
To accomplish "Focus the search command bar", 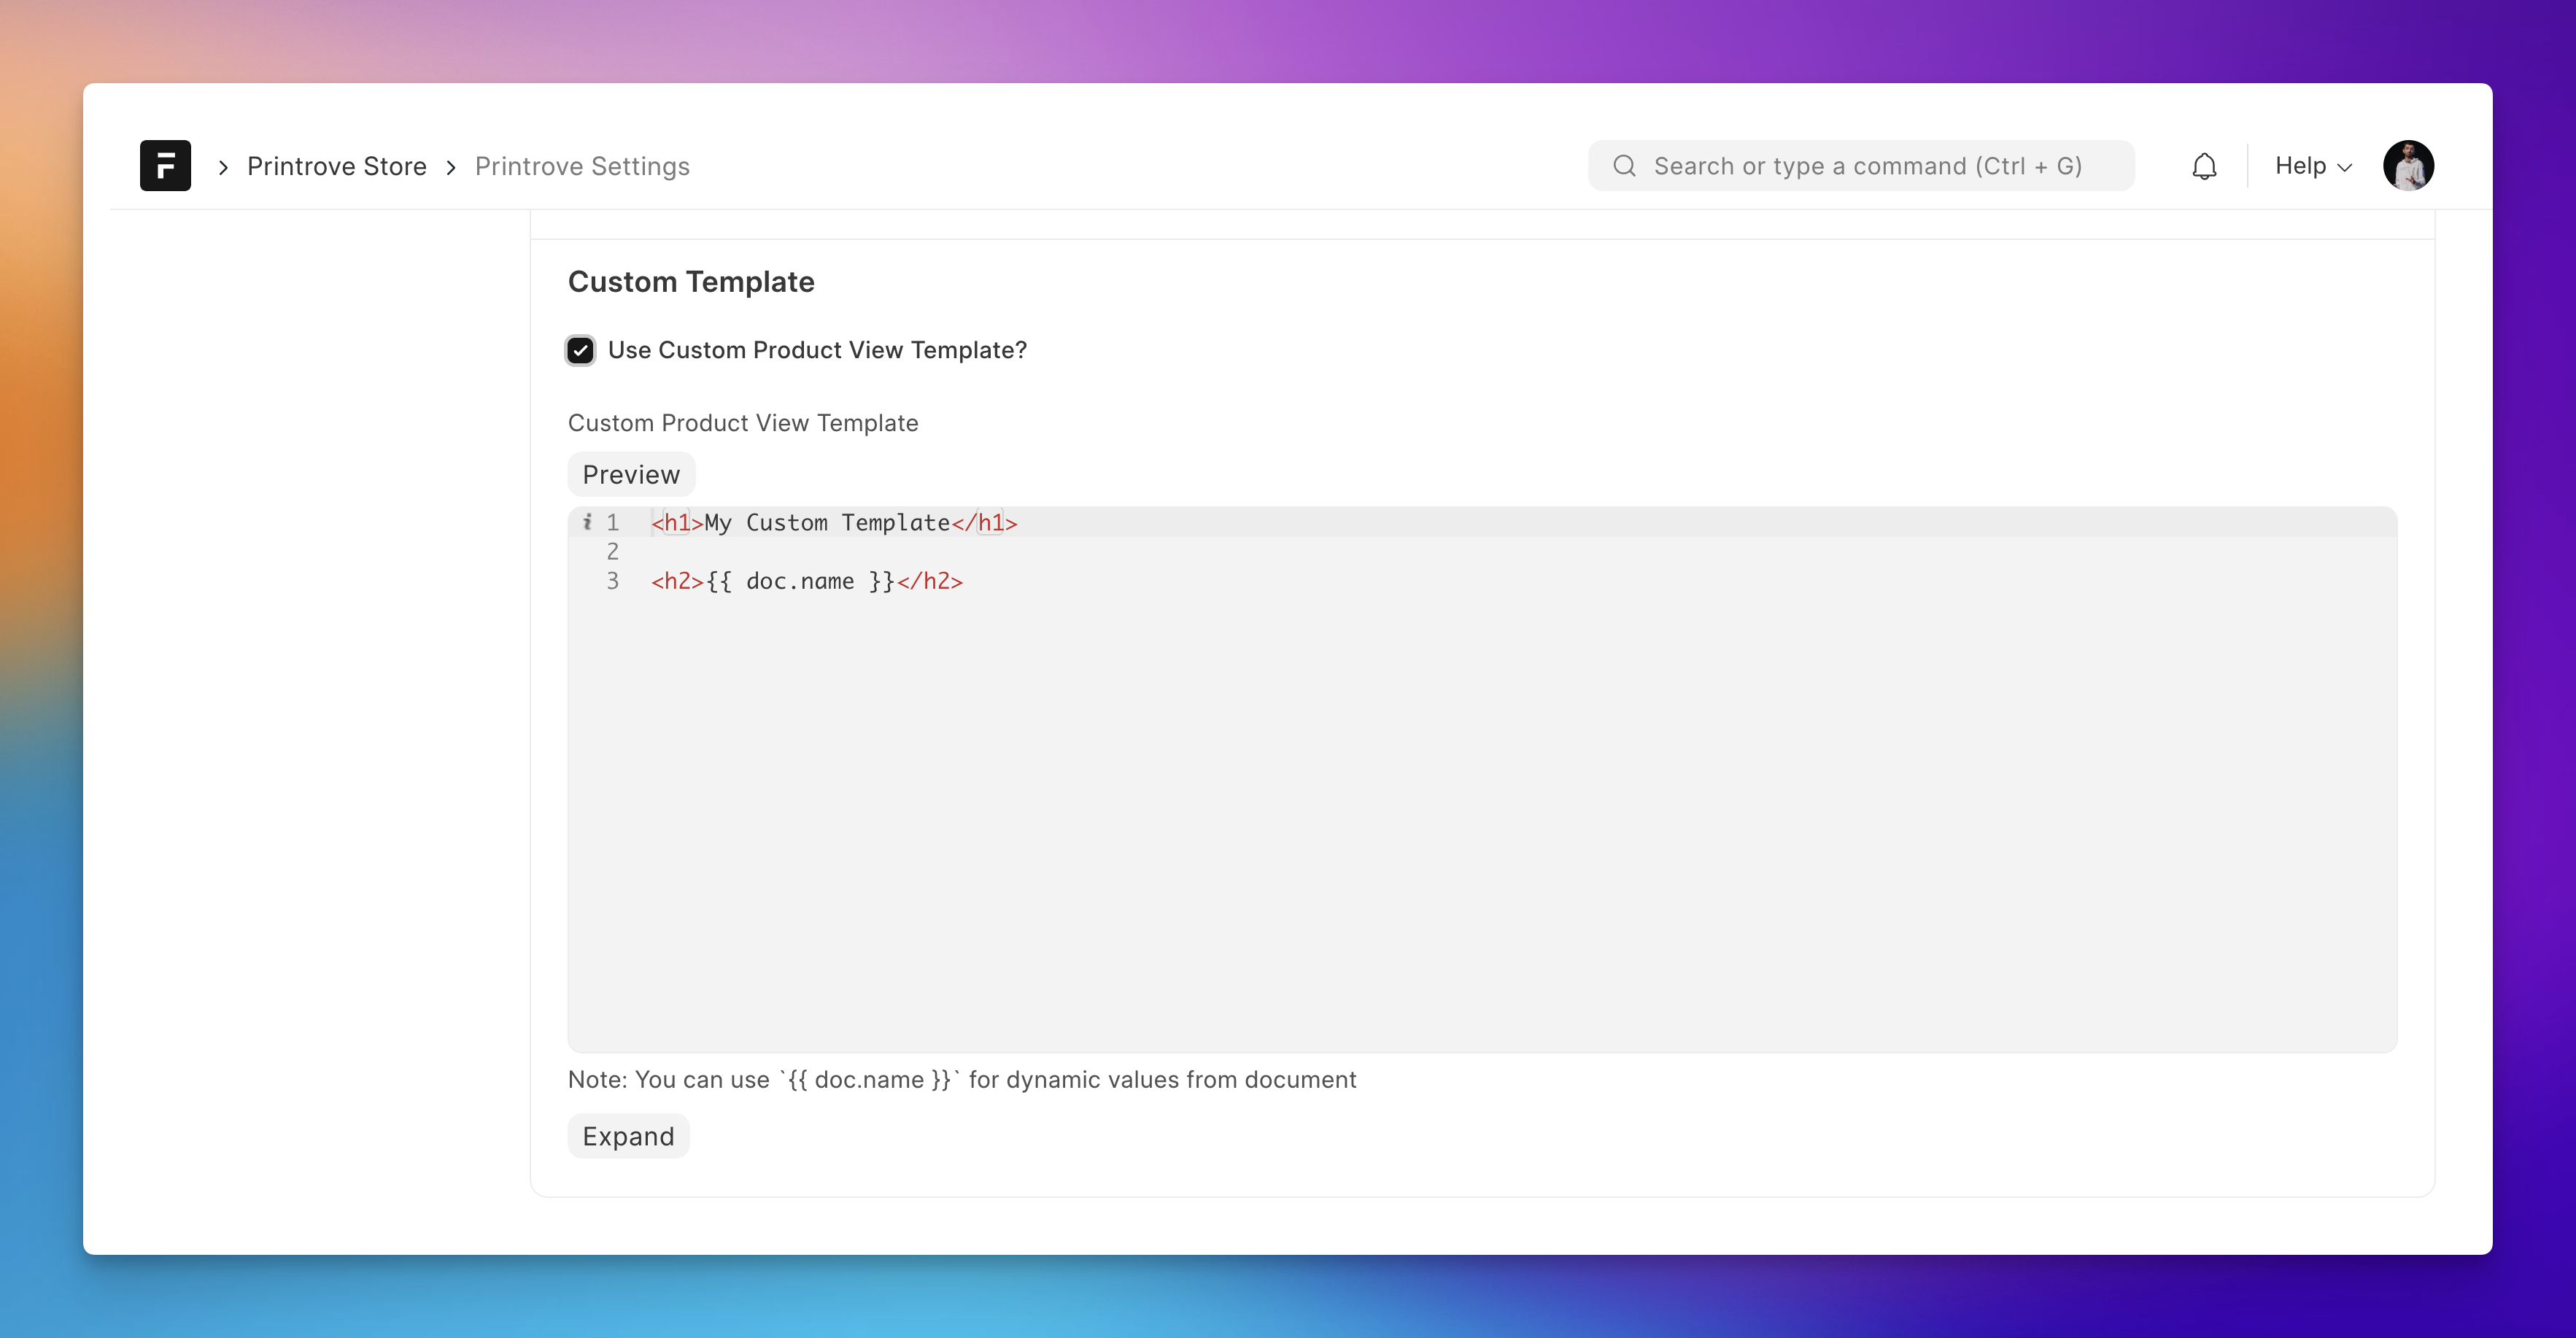I will (x=1861, y=166).
